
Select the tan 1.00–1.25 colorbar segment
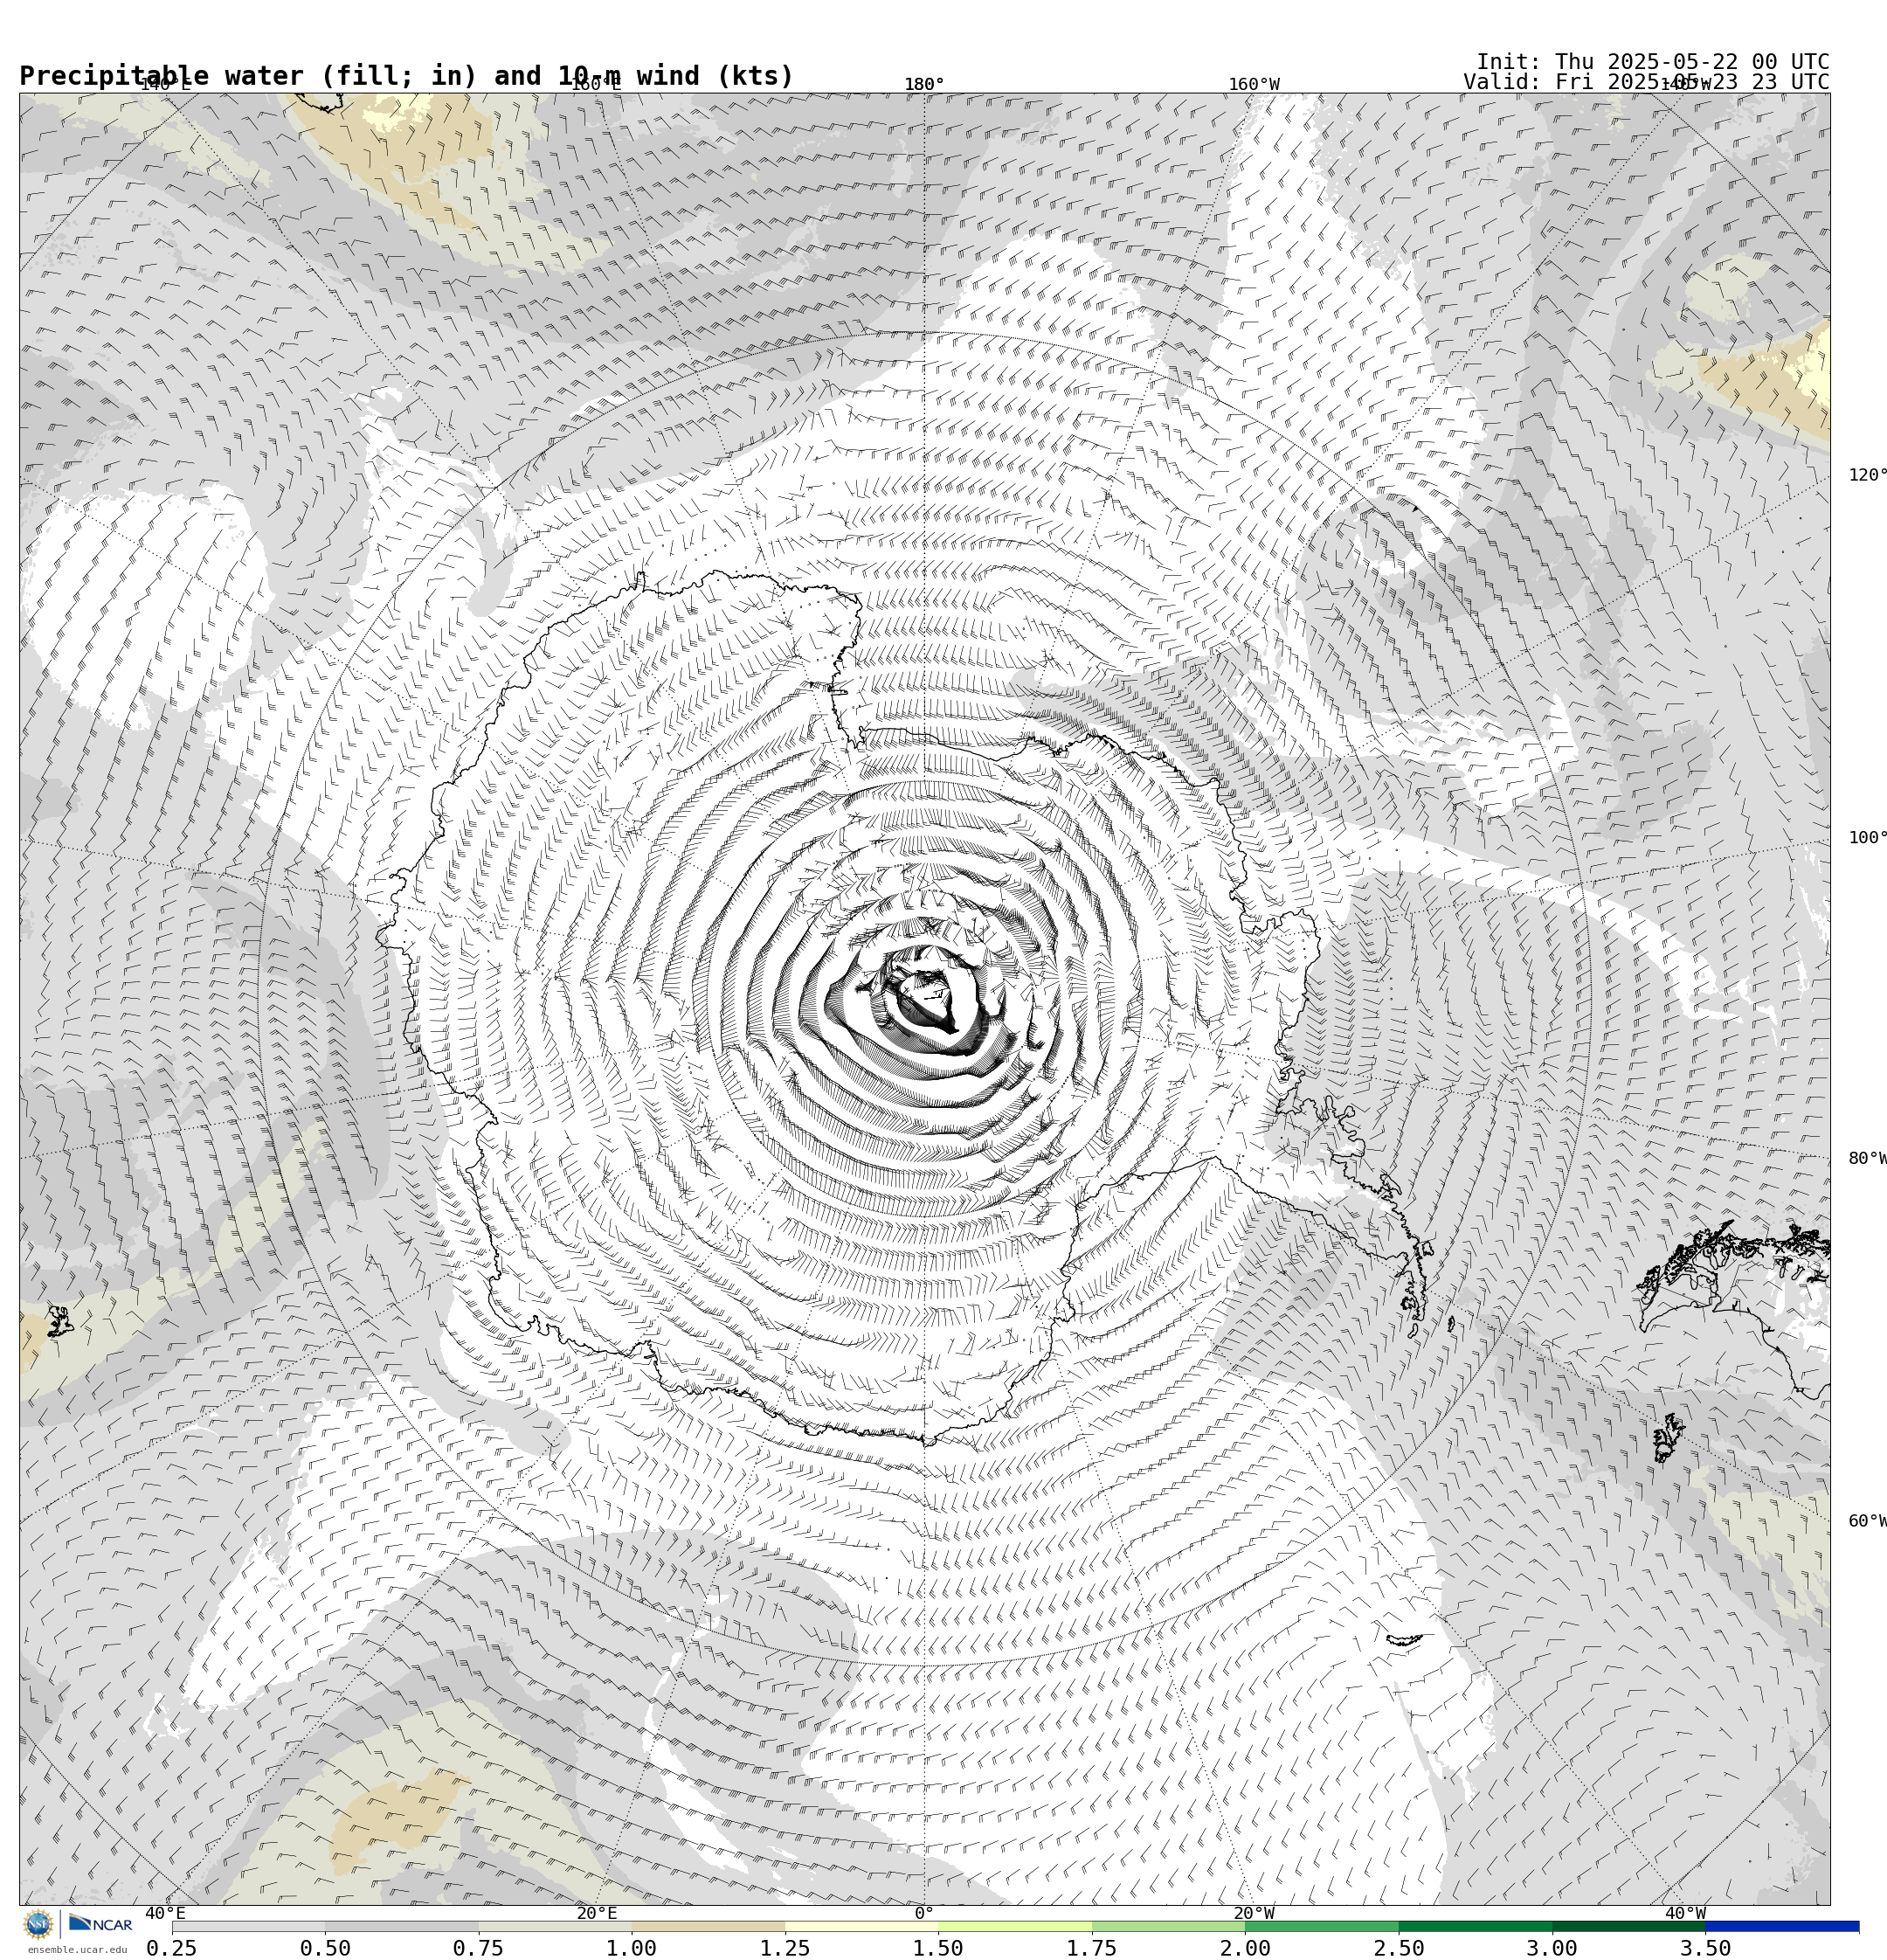click(708, 1926)
